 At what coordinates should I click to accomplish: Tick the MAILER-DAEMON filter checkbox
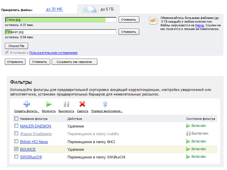point(16,126)
